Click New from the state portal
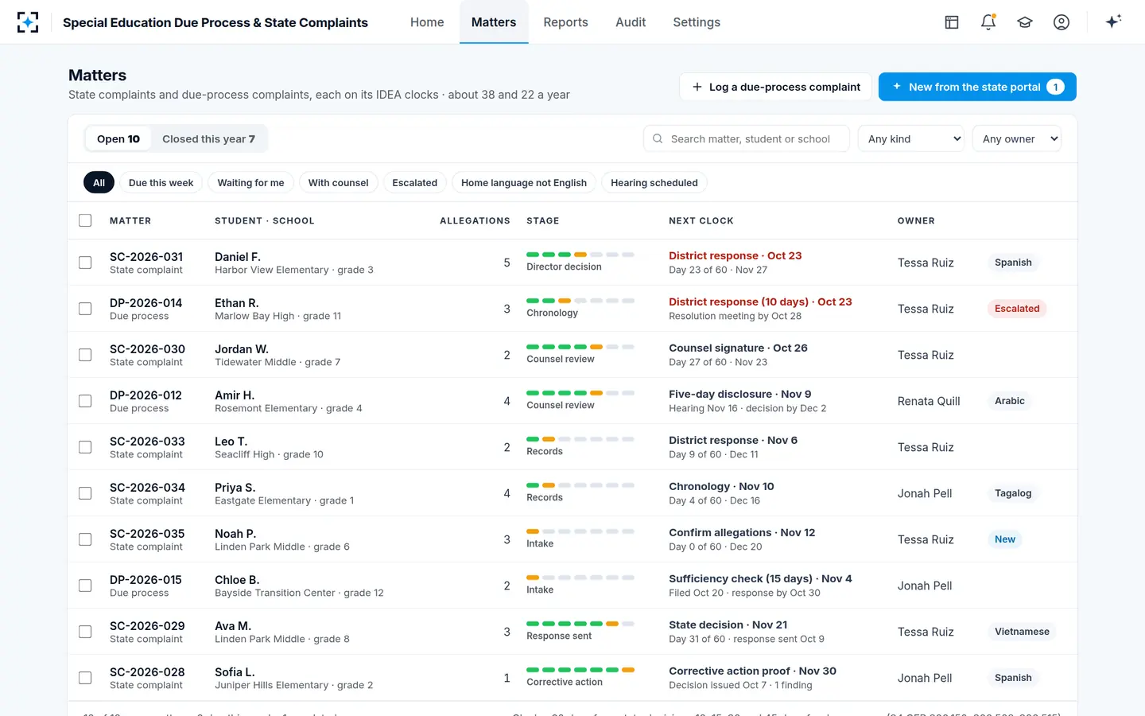 point(977,87)
